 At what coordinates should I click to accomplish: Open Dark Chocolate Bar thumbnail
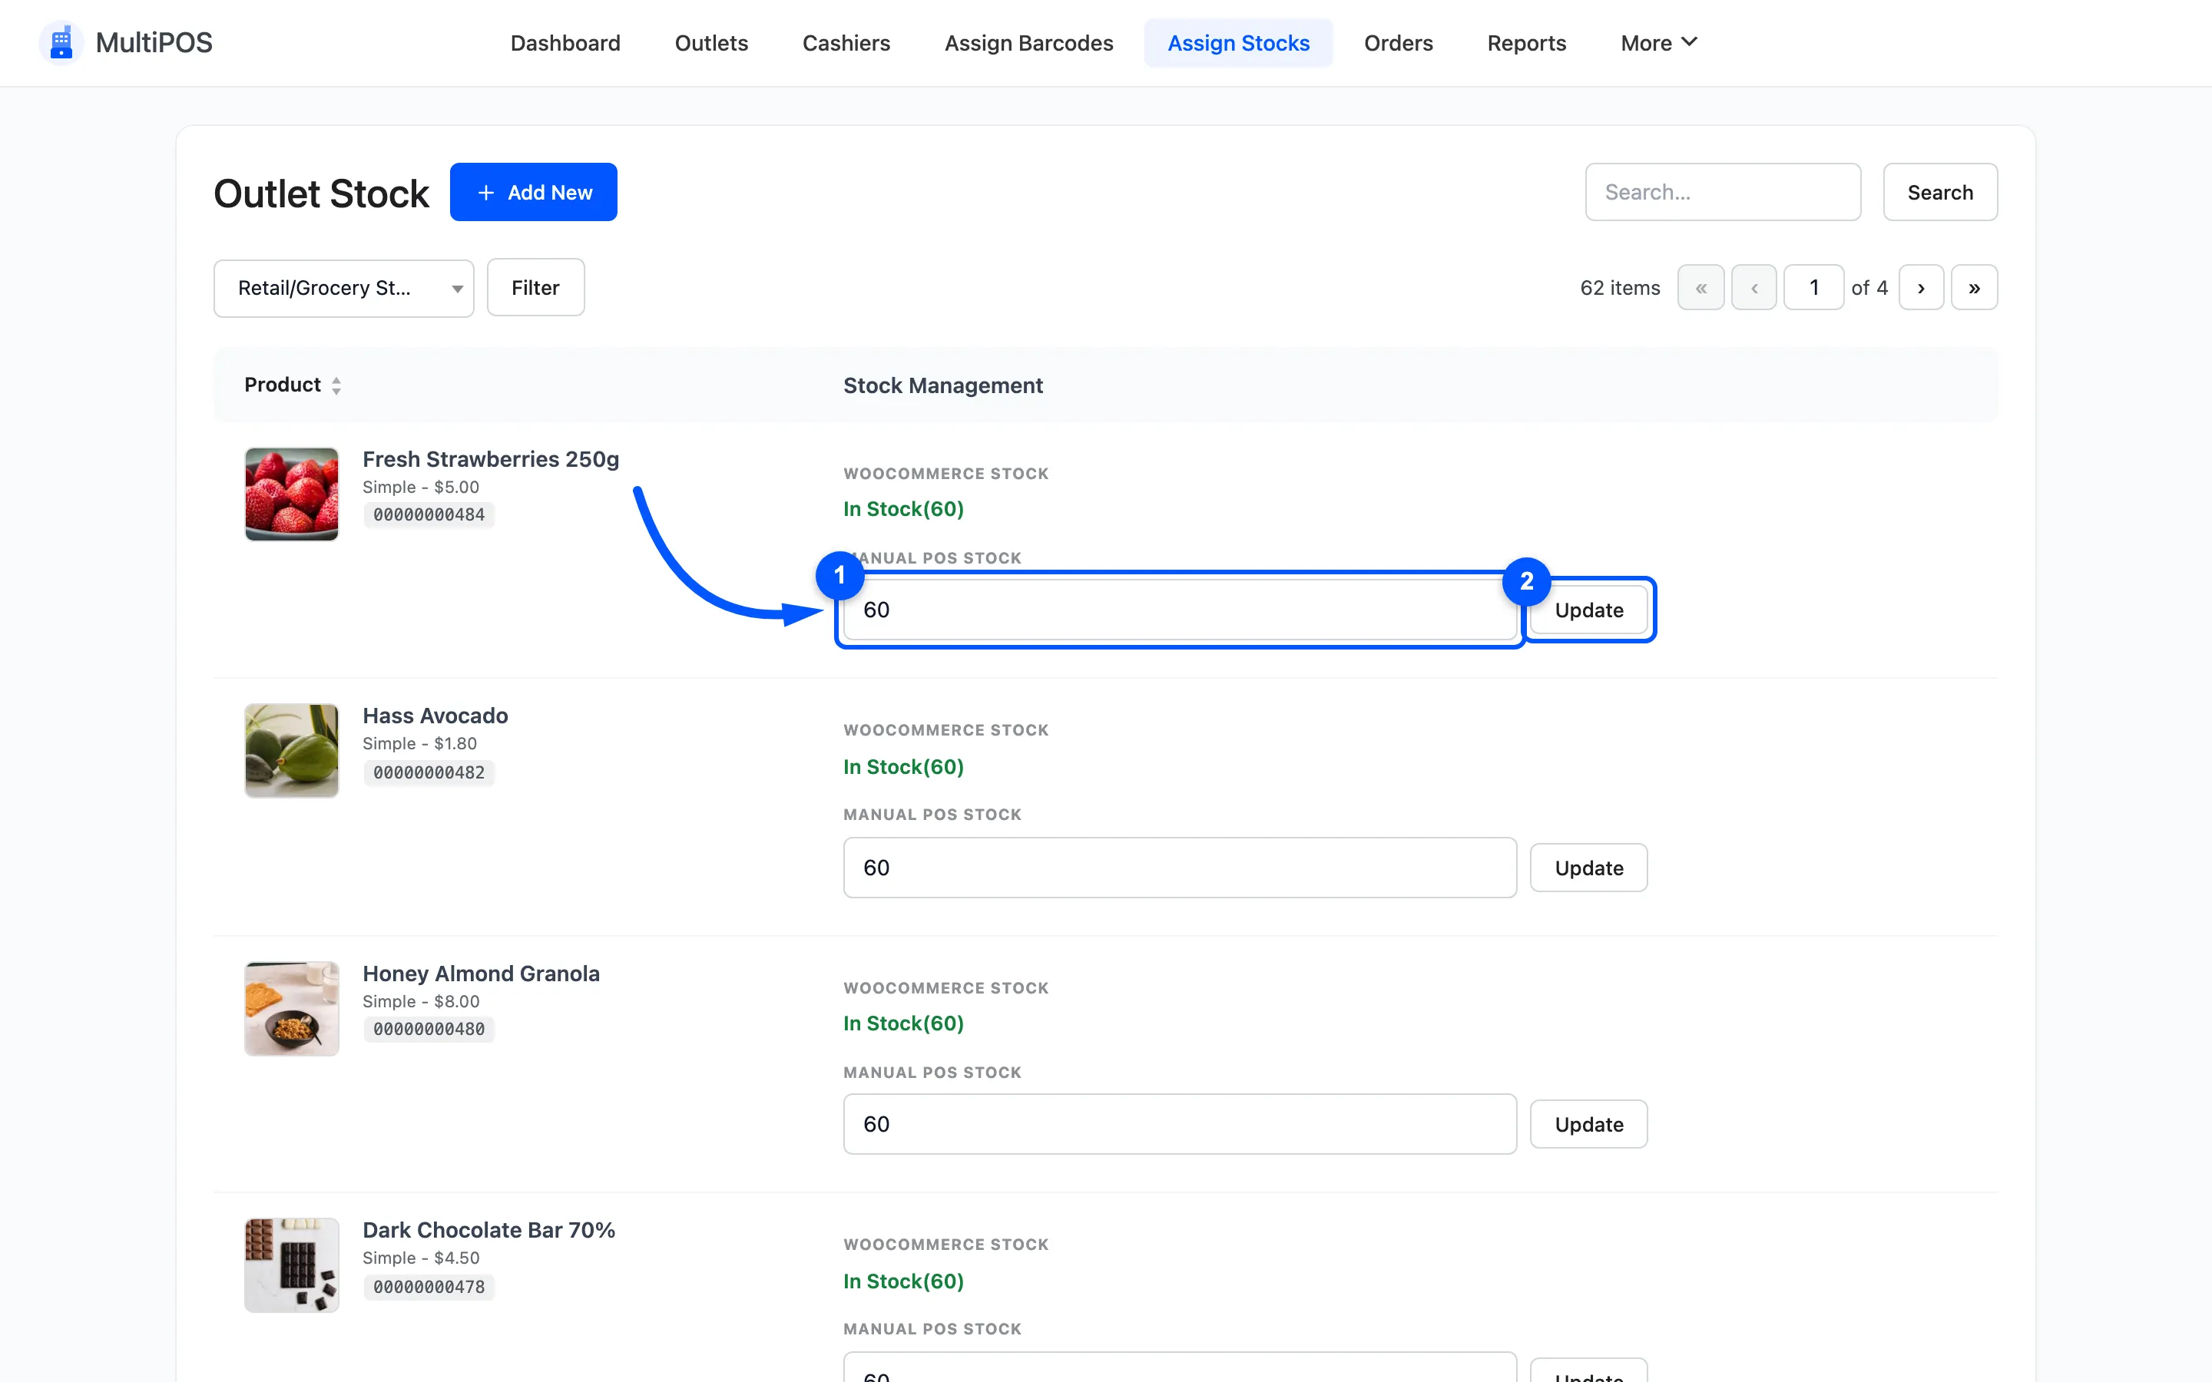(x=292, y=1265)
